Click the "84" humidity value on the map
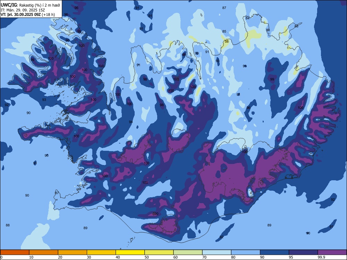347x260 pixels. 247,18
